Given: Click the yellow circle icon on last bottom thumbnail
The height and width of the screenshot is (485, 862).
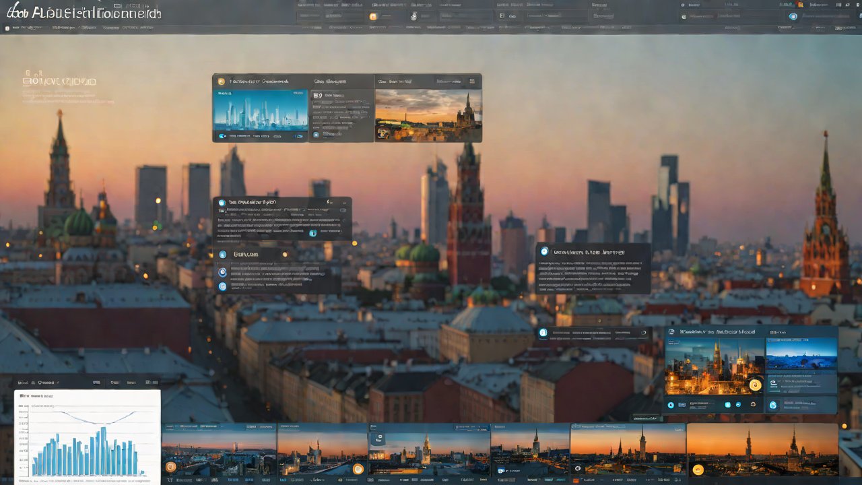Looking at the screenshot, I should [698, 470].
